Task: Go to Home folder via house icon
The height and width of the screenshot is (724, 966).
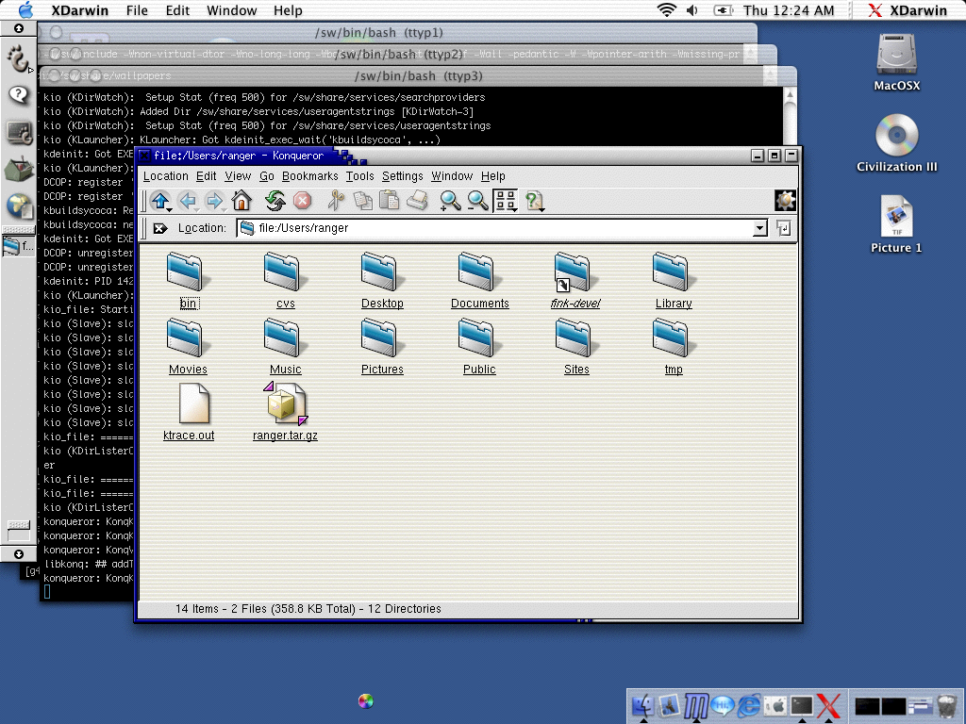Action: tap(241, 201)
